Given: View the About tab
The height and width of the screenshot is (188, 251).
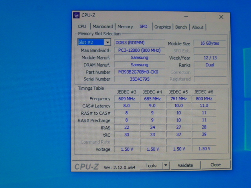Looking at the screenshot, I should [x=198, y=27].
